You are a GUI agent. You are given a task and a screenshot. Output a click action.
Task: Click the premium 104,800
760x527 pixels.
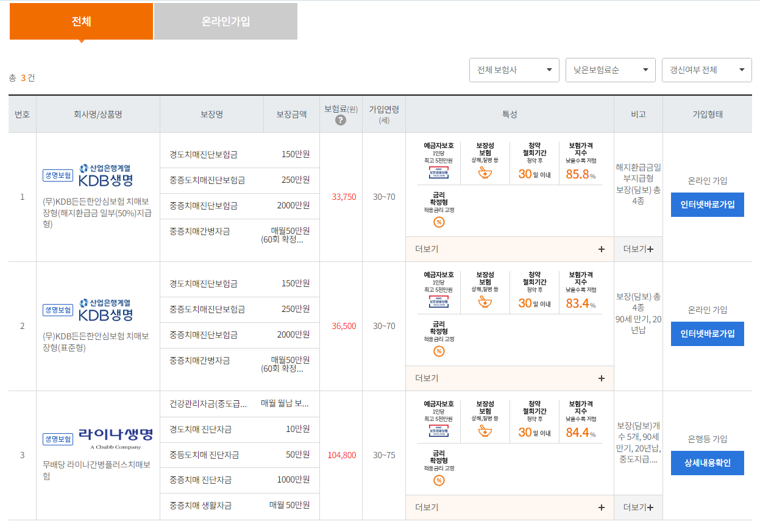point(342,455)
